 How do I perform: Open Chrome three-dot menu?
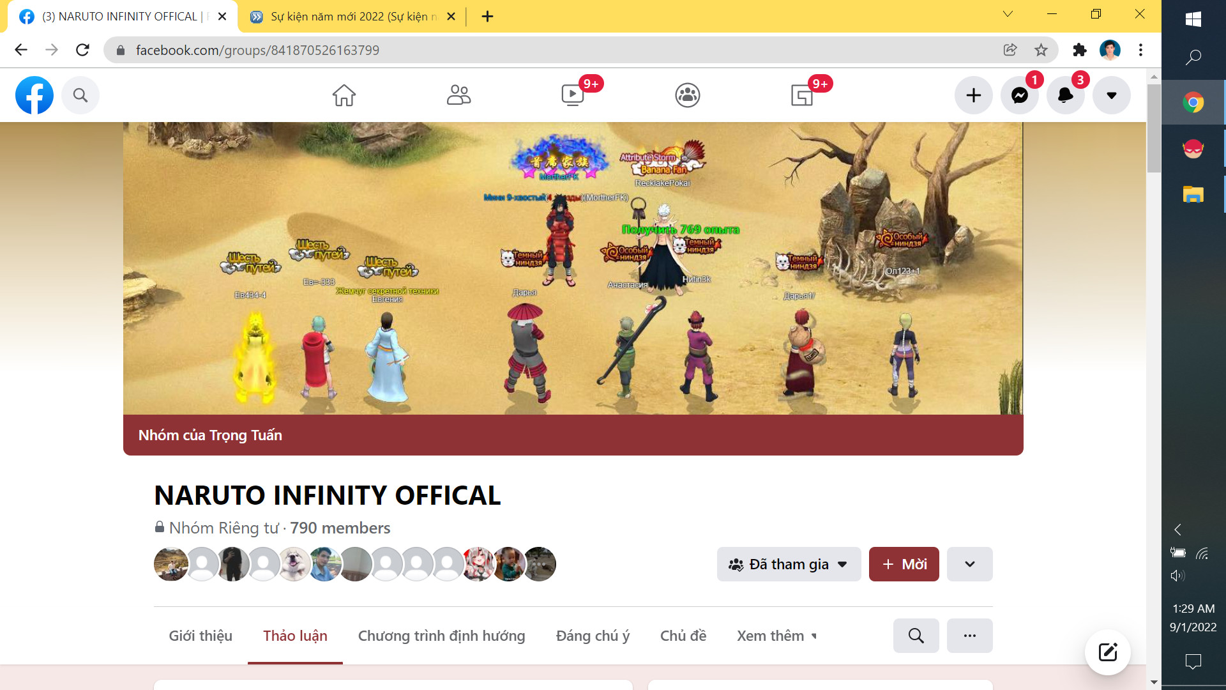[x=1140, y=50]
